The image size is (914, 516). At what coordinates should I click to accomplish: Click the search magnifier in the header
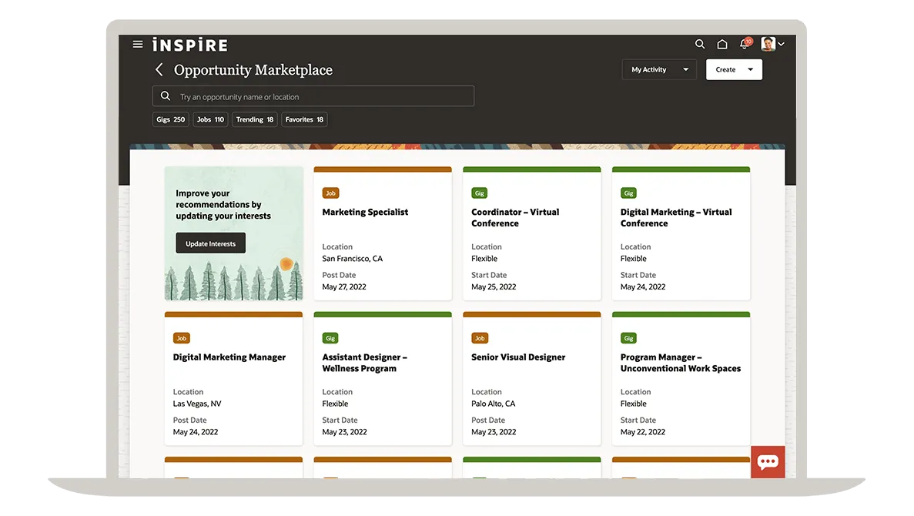[699, 45]
